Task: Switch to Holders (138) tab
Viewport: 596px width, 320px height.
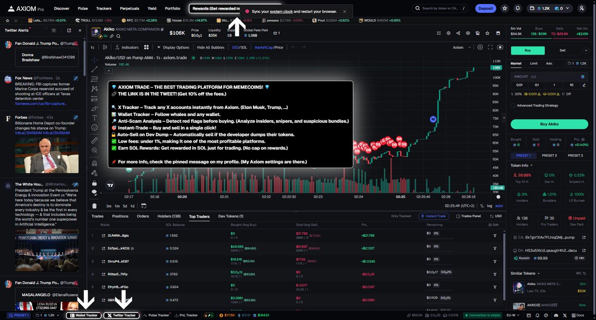Action: [169, 216]
